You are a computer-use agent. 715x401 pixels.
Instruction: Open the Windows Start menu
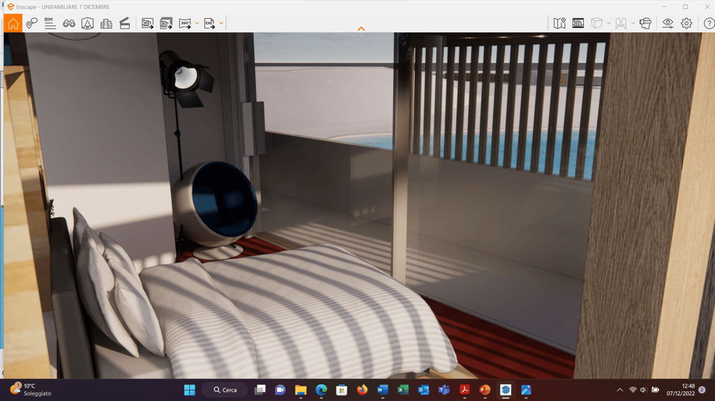[x=190, y=390]
